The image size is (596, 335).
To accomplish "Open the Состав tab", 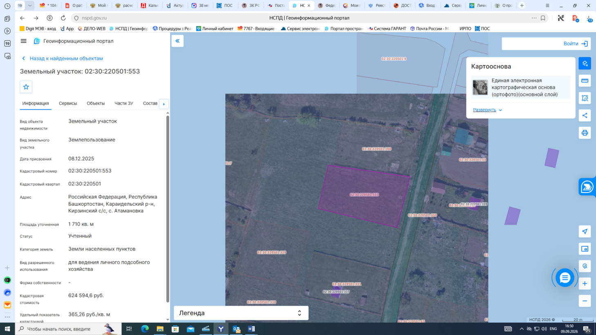I will click(150, 103).
